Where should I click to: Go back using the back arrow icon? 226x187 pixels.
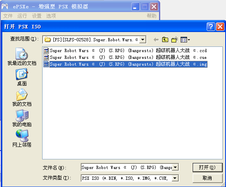156,40
